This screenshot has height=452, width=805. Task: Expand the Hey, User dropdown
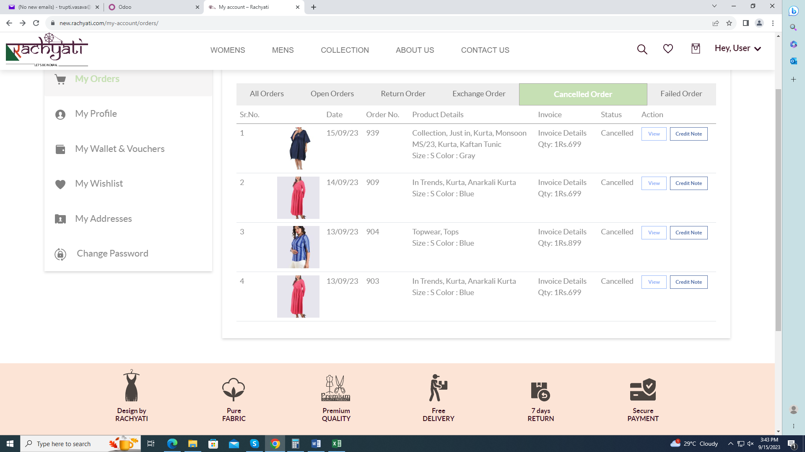(737, 49)
